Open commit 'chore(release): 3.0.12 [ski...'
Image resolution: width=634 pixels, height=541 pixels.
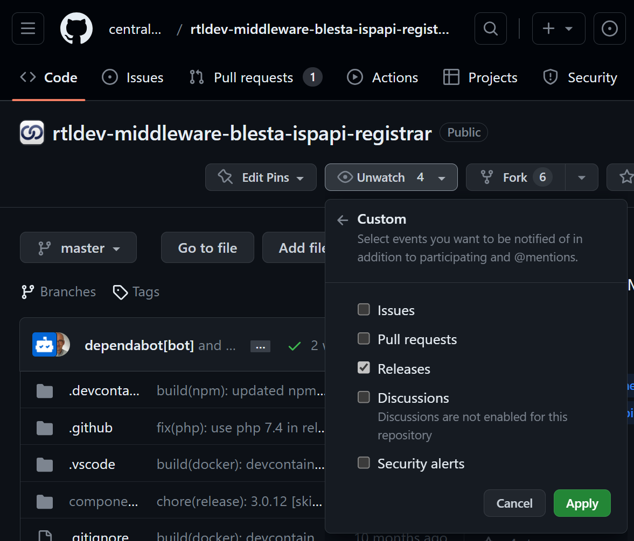tap(239, 502)
